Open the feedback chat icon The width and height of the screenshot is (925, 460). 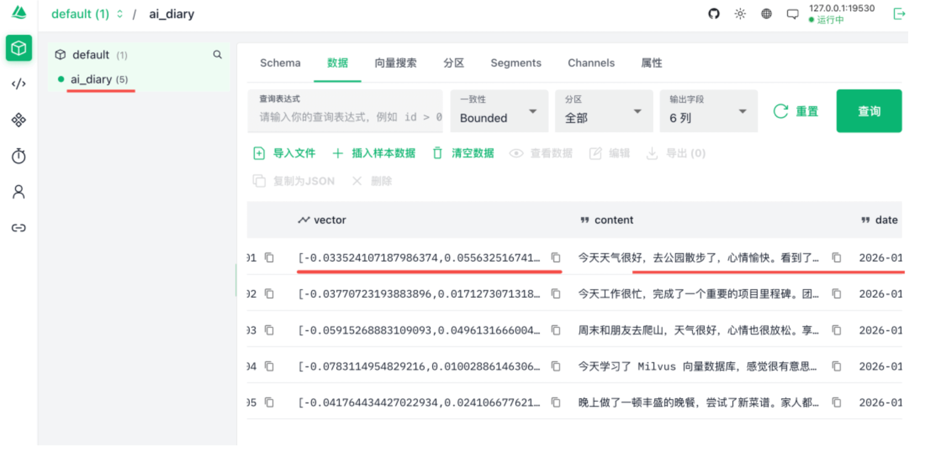point(793,14)
